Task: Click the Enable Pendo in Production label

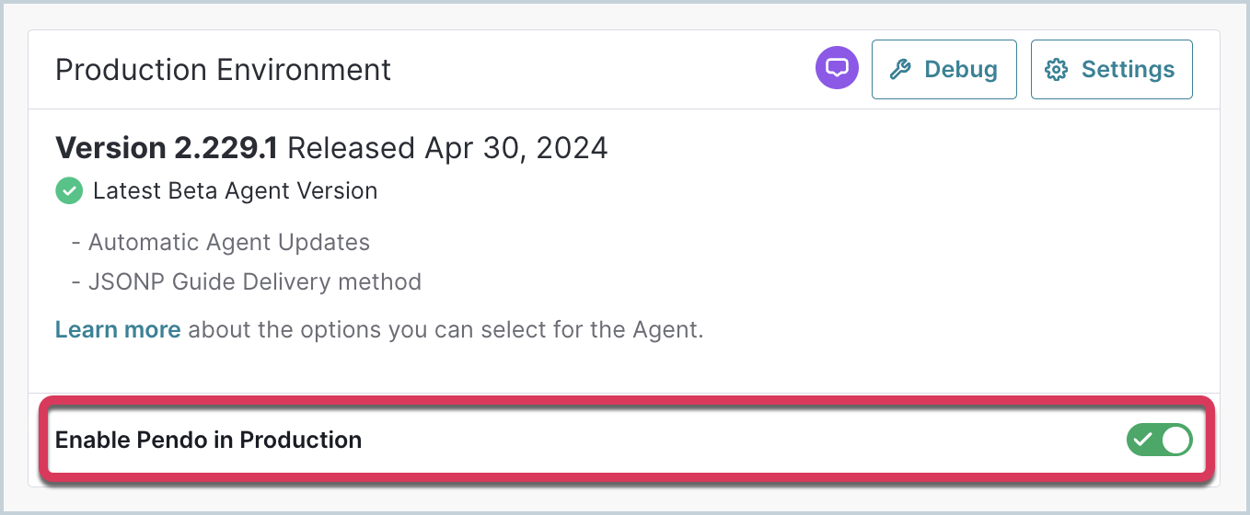Action: tap(208, 440)
